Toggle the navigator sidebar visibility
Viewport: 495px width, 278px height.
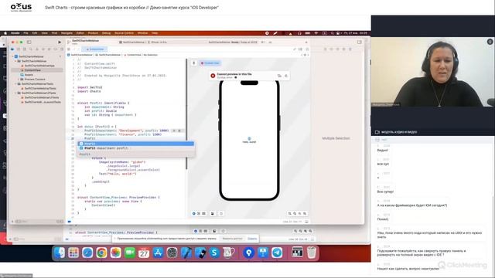[x=29, y=42]
